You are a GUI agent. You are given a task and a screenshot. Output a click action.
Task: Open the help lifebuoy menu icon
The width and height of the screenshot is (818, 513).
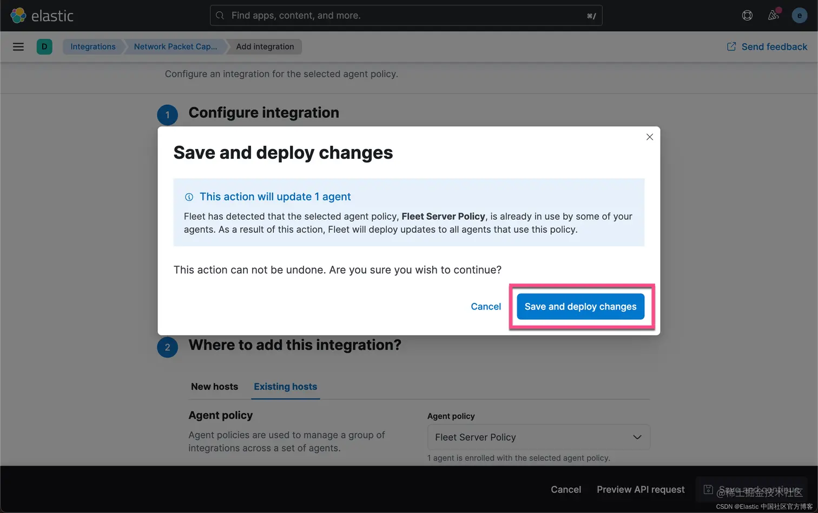coord(747,15)
